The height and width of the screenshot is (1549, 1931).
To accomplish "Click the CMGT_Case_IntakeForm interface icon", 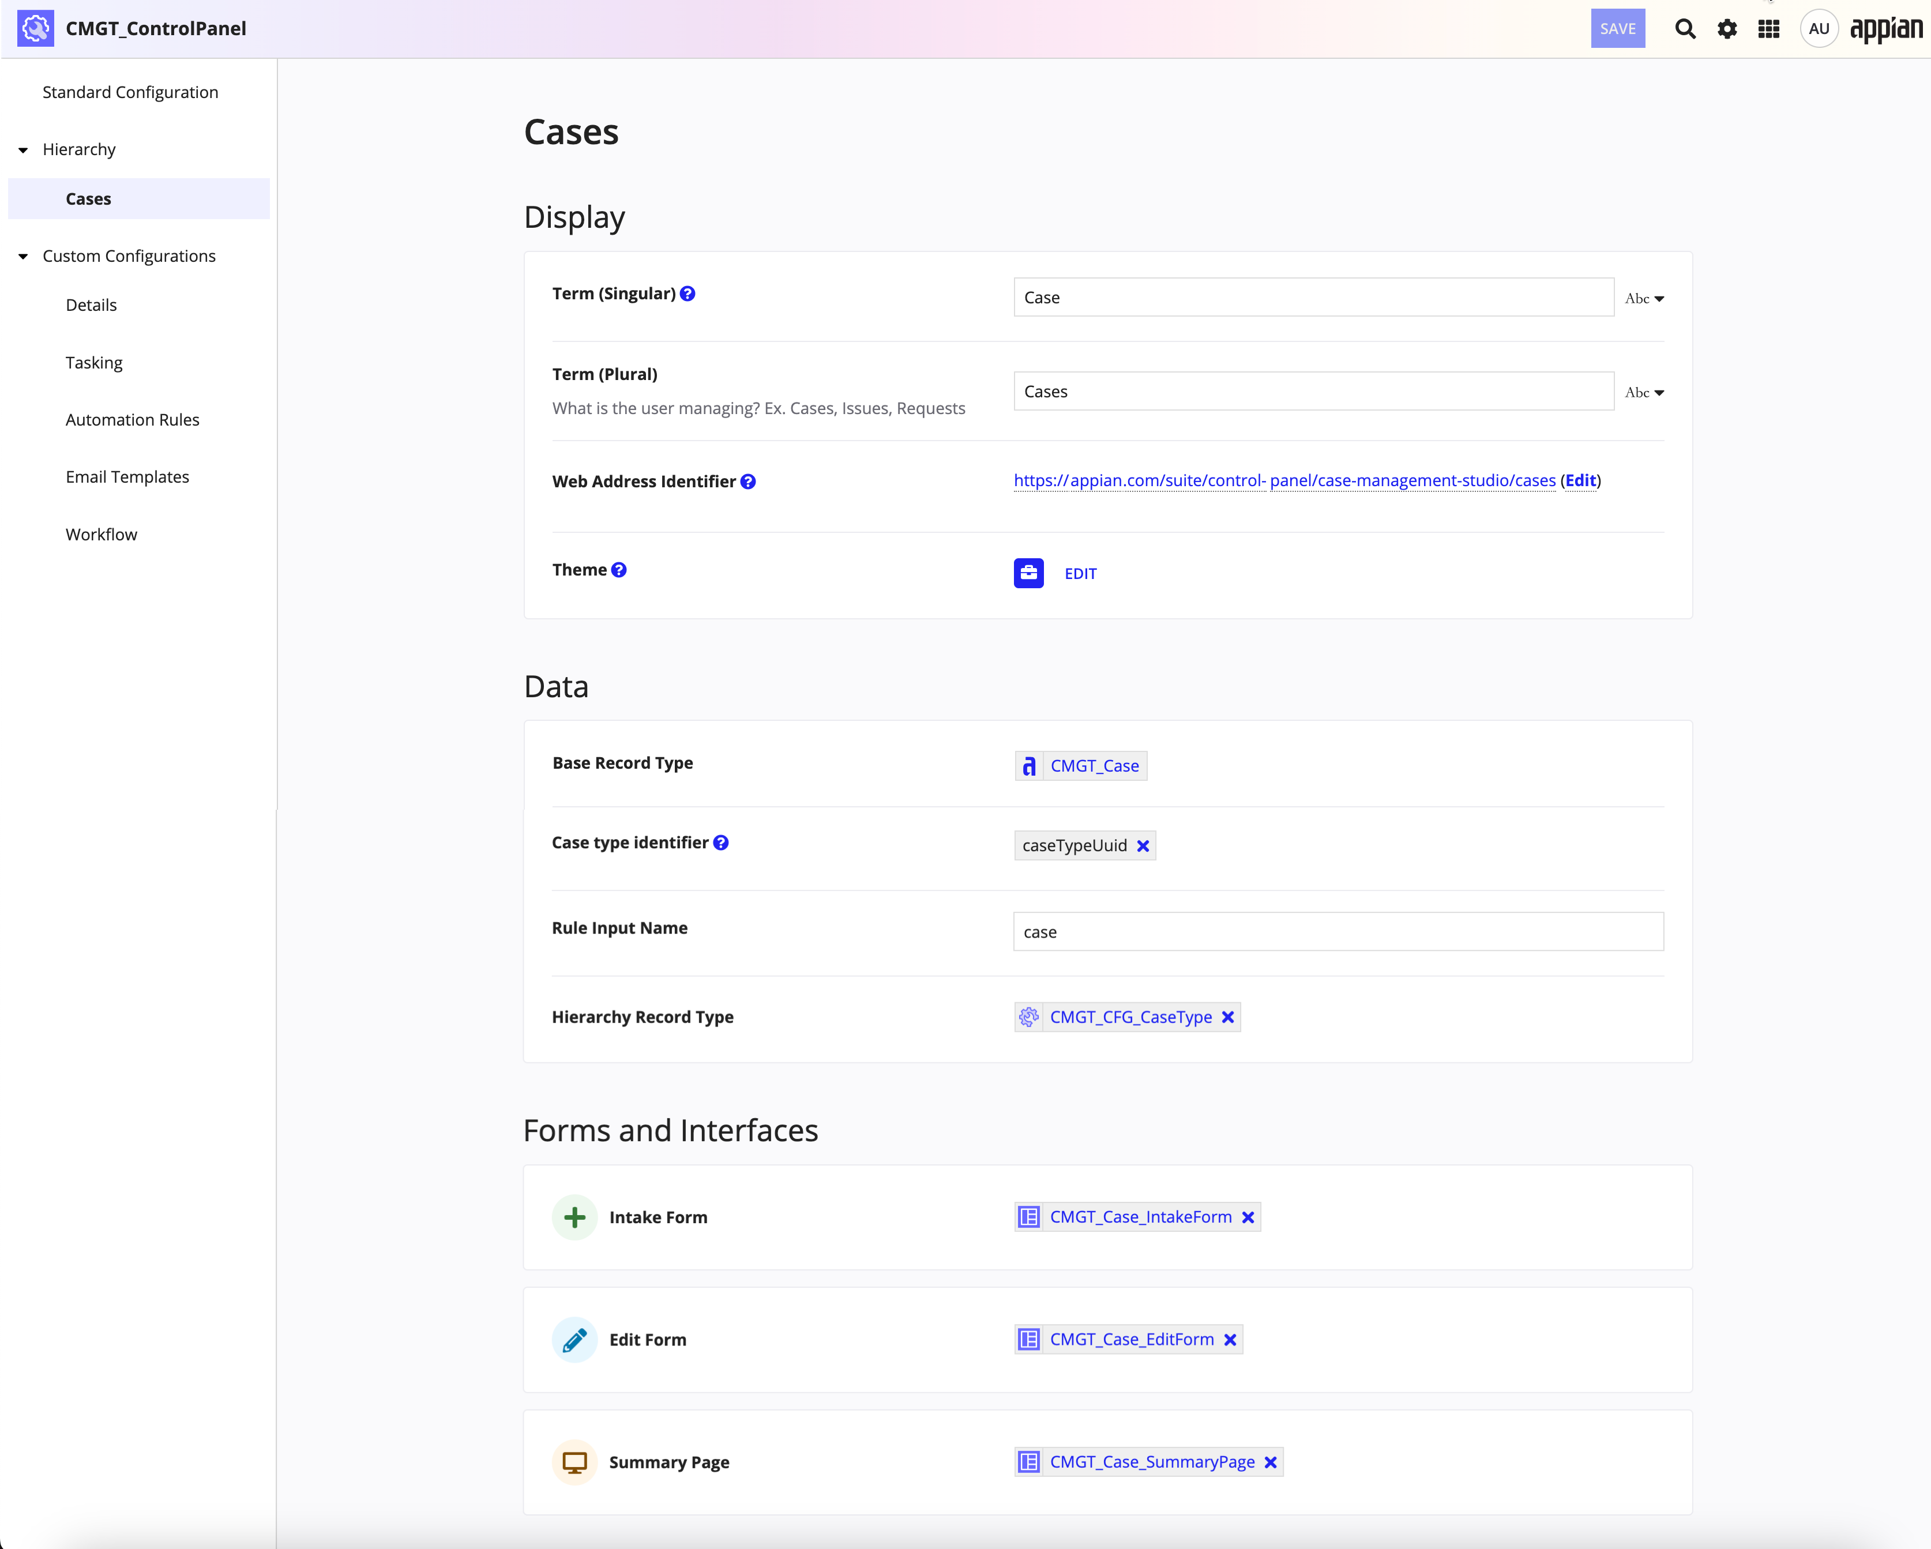I will [1029, 1218].
